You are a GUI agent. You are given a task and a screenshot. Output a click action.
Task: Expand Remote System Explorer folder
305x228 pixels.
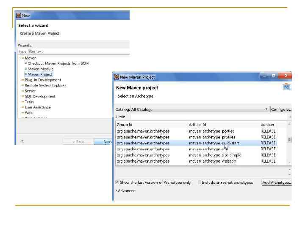click(20, 85)
